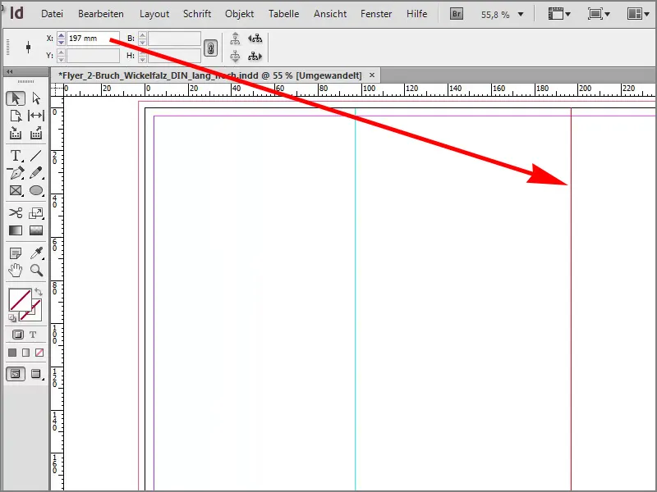
Task: Switch to Preview view mode
Action: pyautogui.click(x=36, y=374)
